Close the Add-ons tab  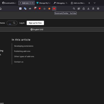(33, 3)
